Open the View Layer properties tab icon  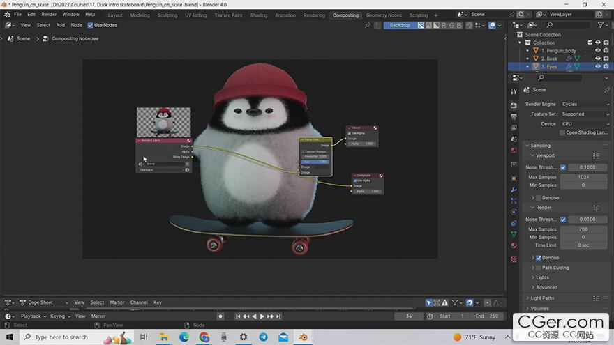pos(514,128)
